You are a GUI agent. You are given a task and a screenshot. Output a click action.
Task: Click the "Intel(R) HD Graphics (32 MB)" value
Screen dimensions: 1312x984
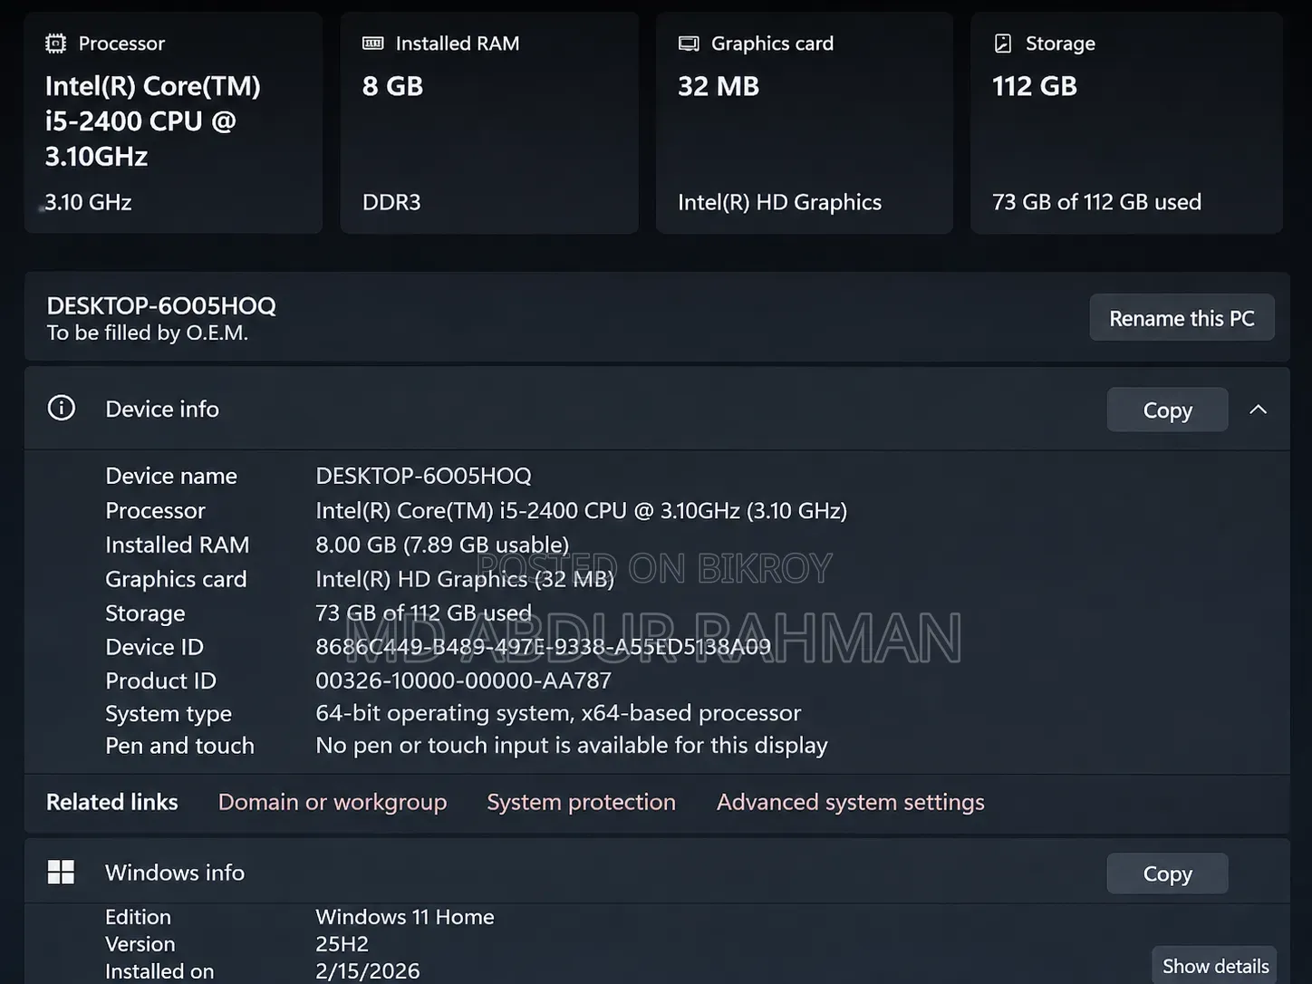point(465,579)
